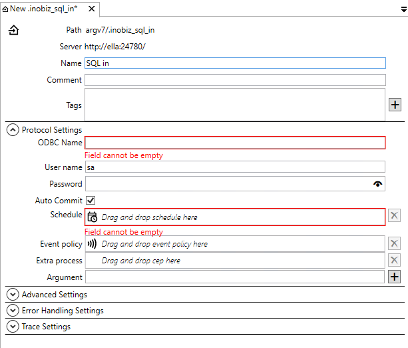Add a tag with the plus button
This screenshot has width=408, height=348.
pyautogui.click(x=395, y=105)
